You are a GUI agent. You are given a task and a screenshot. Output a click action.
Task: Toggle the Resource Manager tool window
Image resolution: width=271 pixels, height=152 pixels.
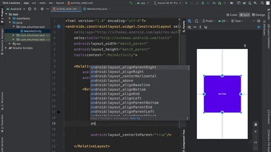(2, 42)
